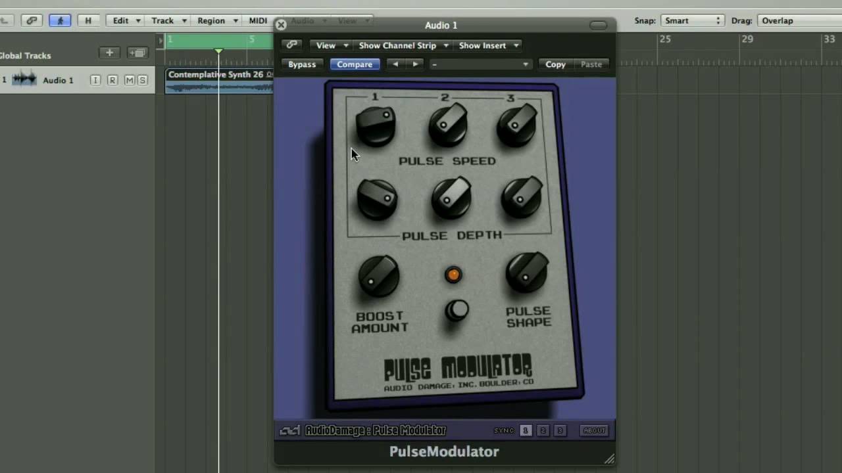This screenshot has height=473, width=842.
Task: Click the Audio Damage logo icon
Action: [x=290, y=430]
